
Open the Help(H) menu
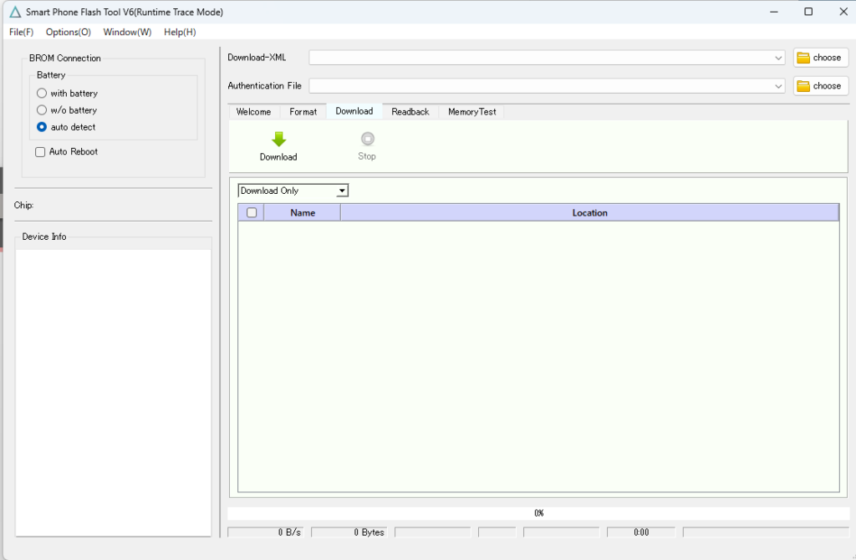pyautogui.click(x=180, y=33)
